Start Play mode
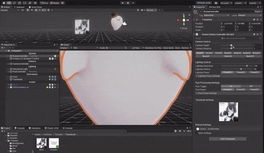 tap(122, 3)
